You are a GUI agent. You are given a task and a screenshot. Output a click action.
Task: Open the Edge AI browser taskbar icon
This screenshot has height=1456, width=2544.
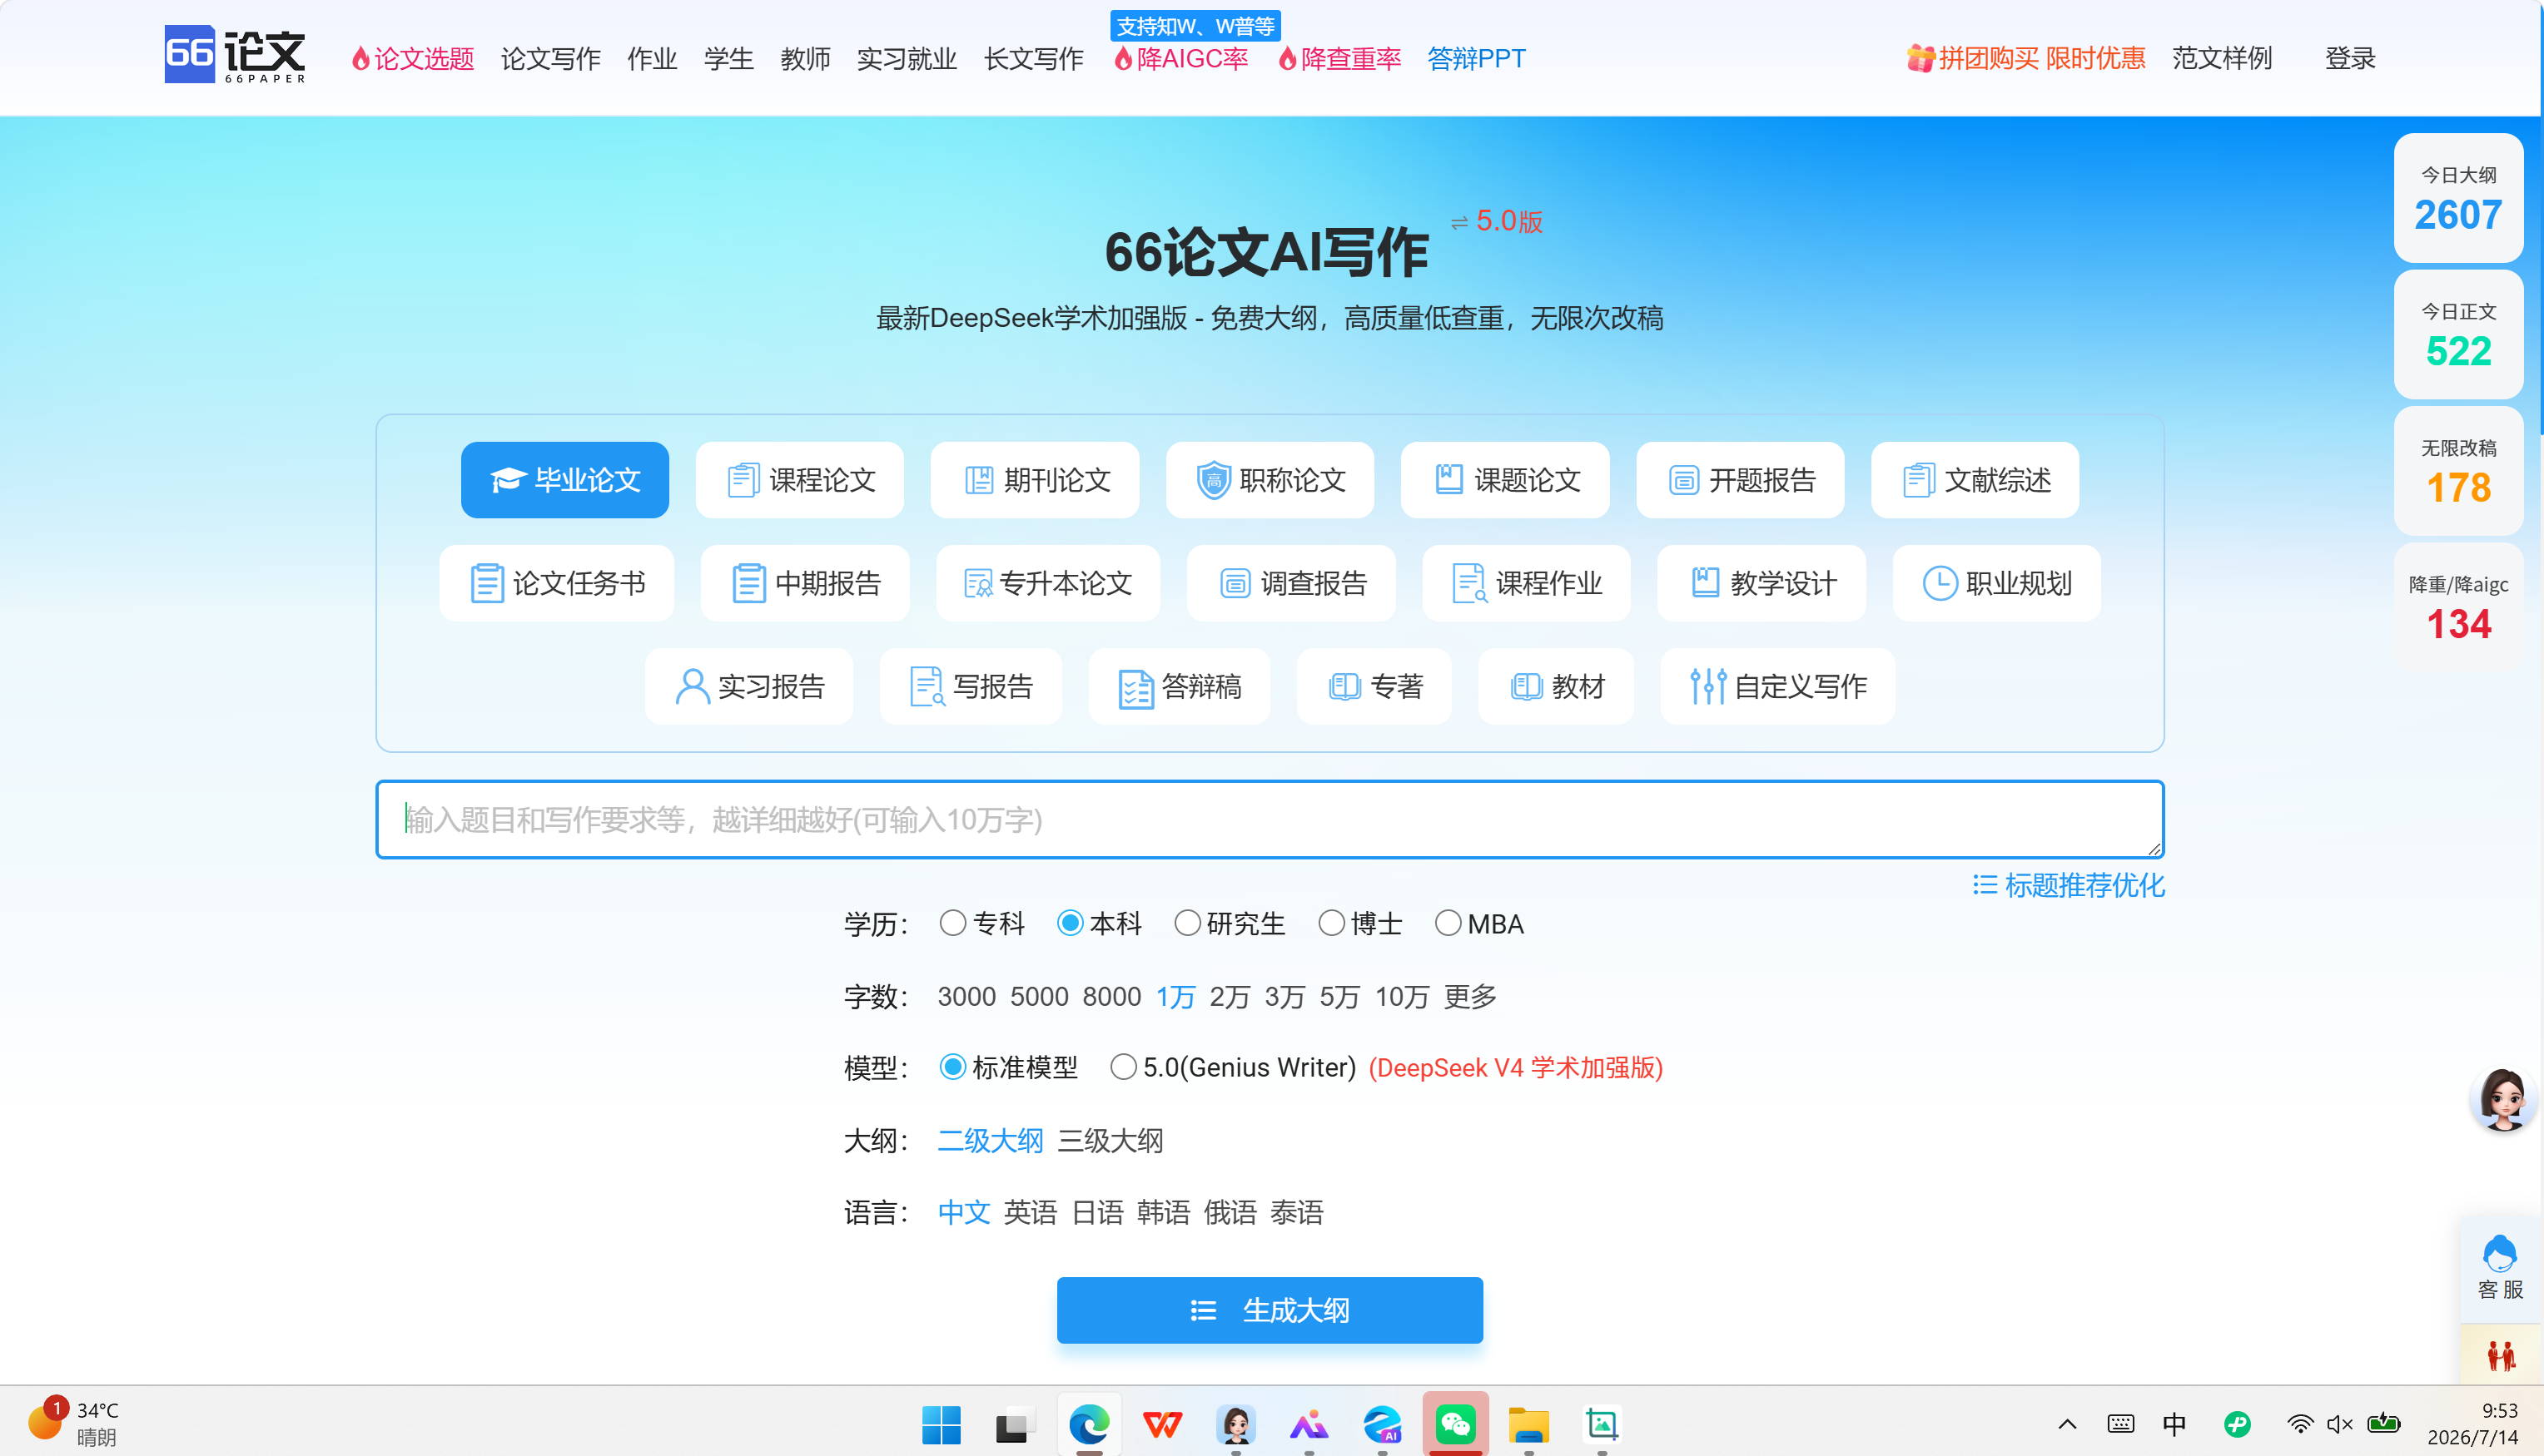click(1383, 1424)
